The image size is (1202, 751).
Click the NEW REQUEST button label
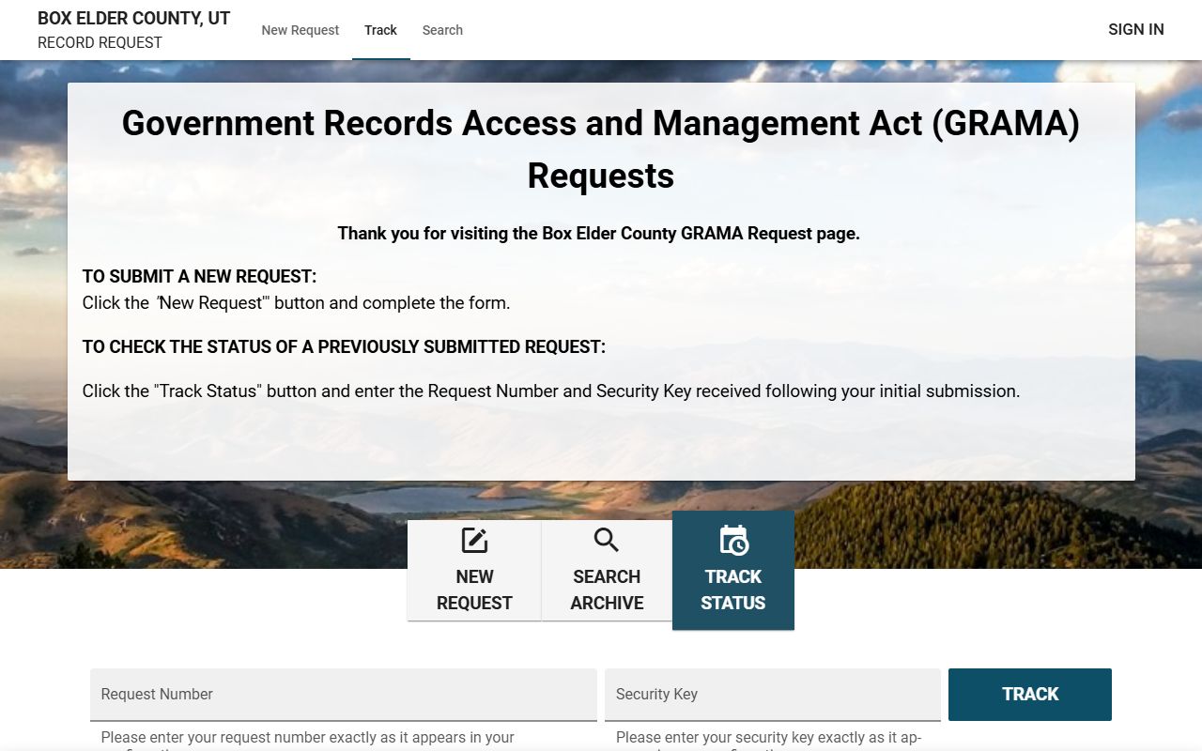coord(474,590)
